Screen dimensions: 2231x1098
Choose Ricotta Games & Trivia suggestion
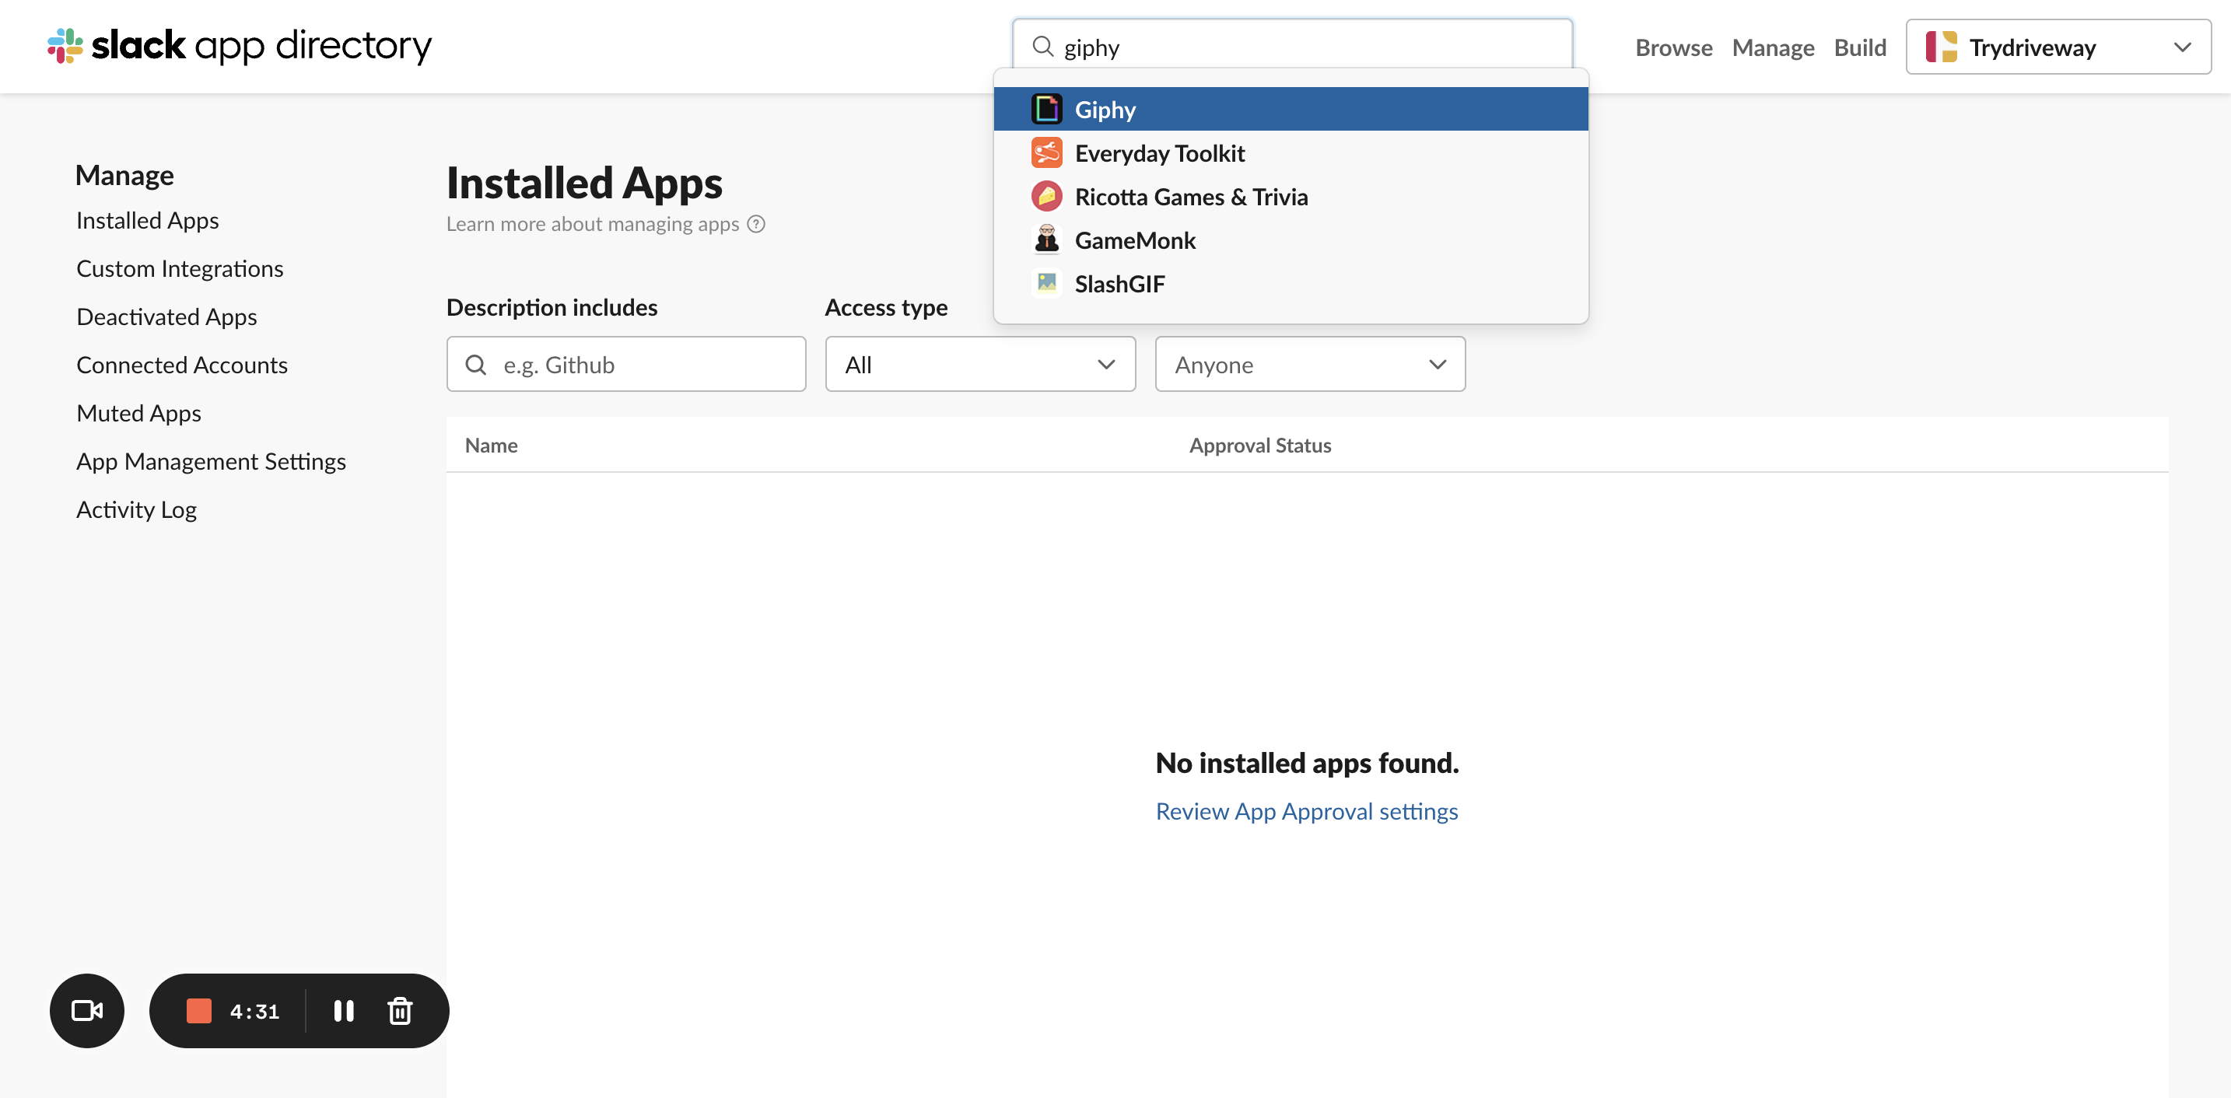point(1291,197)
